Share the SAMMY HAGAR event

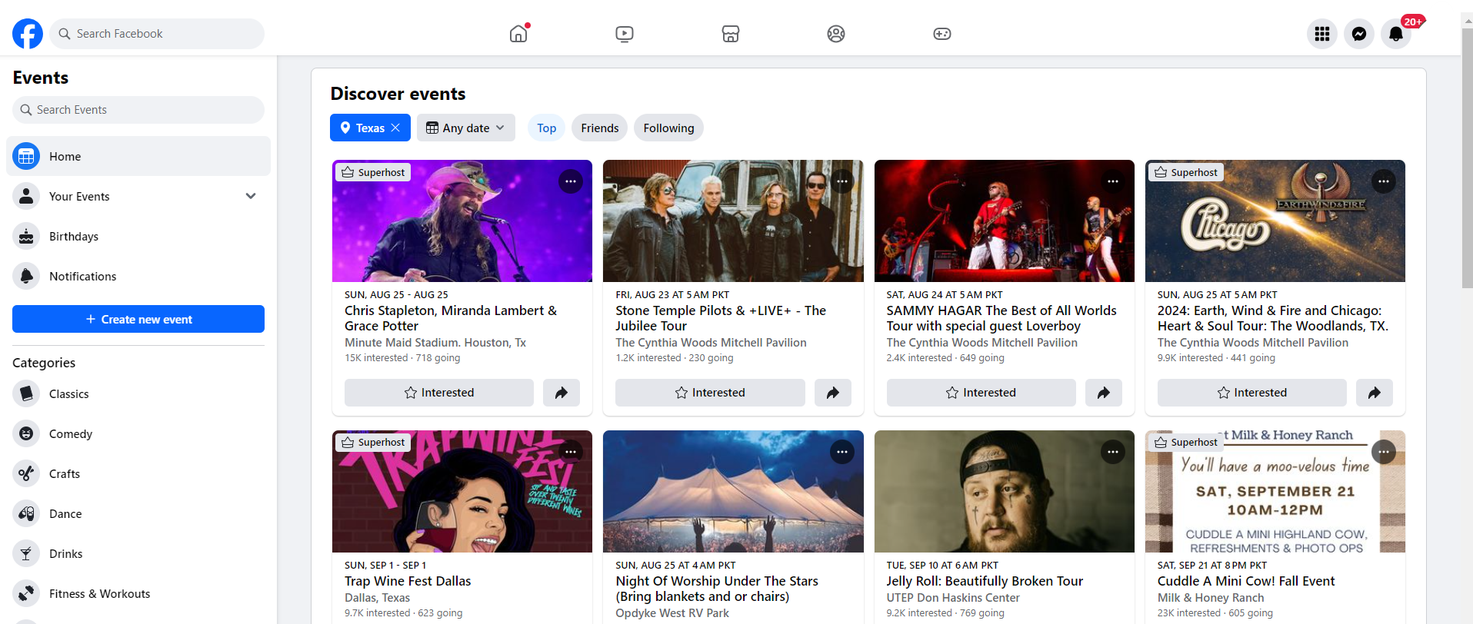coord(1104,393)
